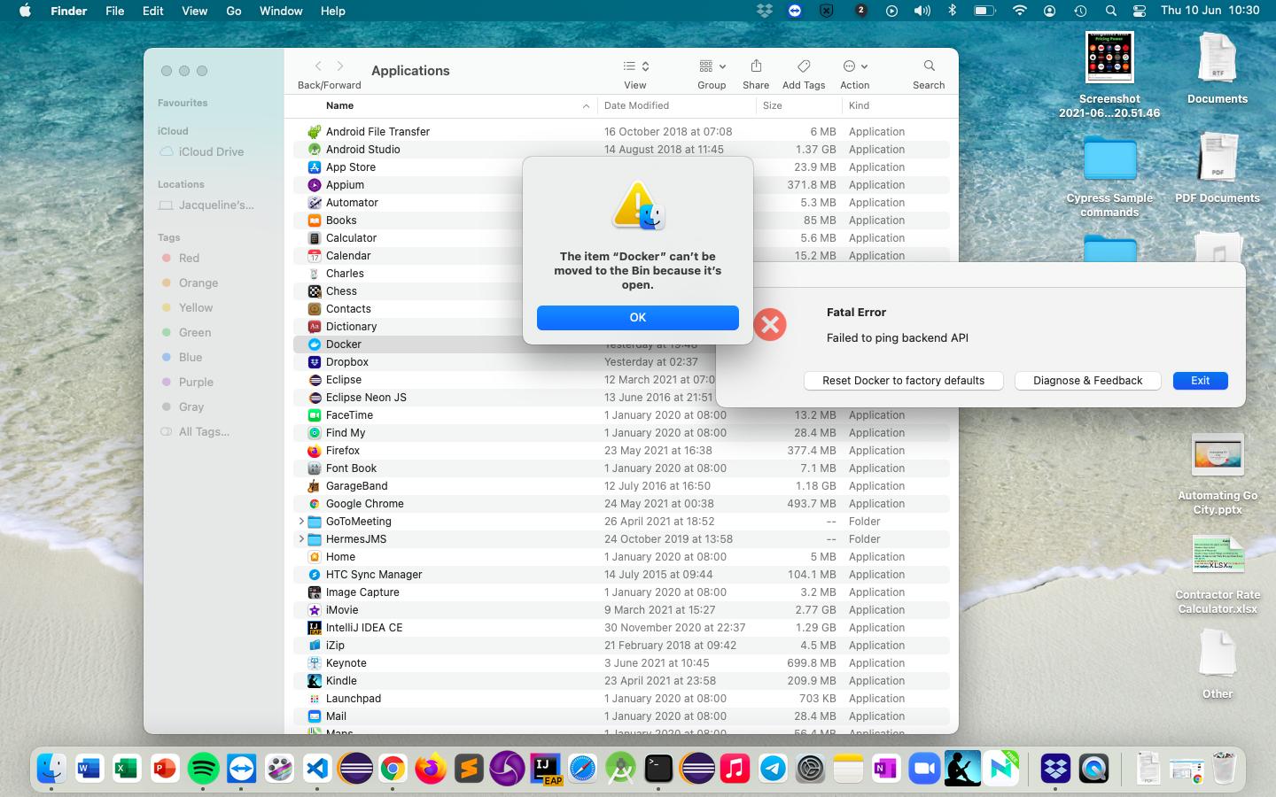Open PowerPoint from the Dock
This screenshot has height=797, width=1276.
click(x=165, y=769)
